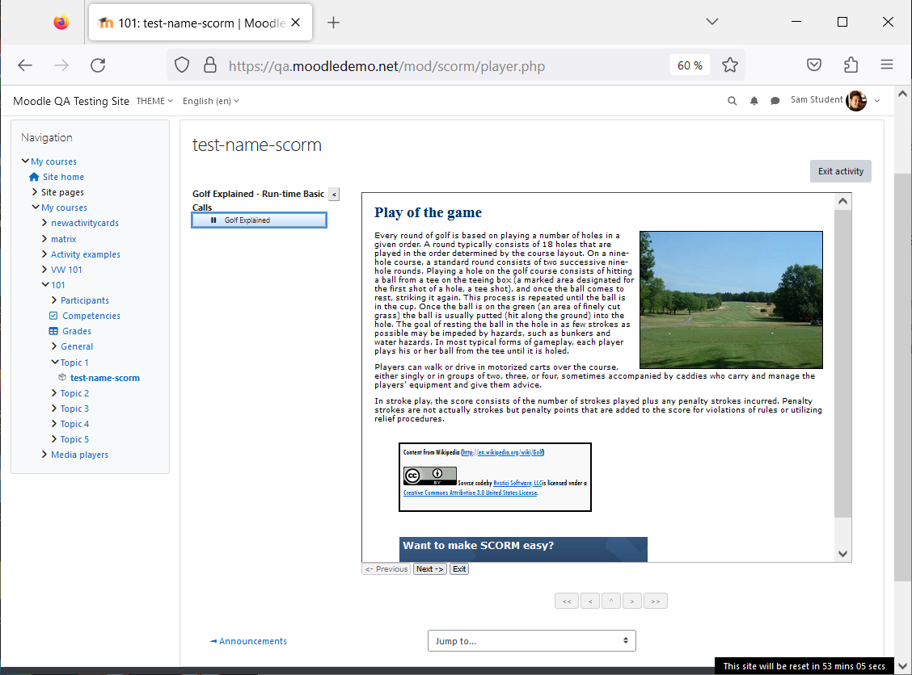Screen dimensions: 912x675
Task: Open the Jump to... dropdown
Action: (532, 641)
